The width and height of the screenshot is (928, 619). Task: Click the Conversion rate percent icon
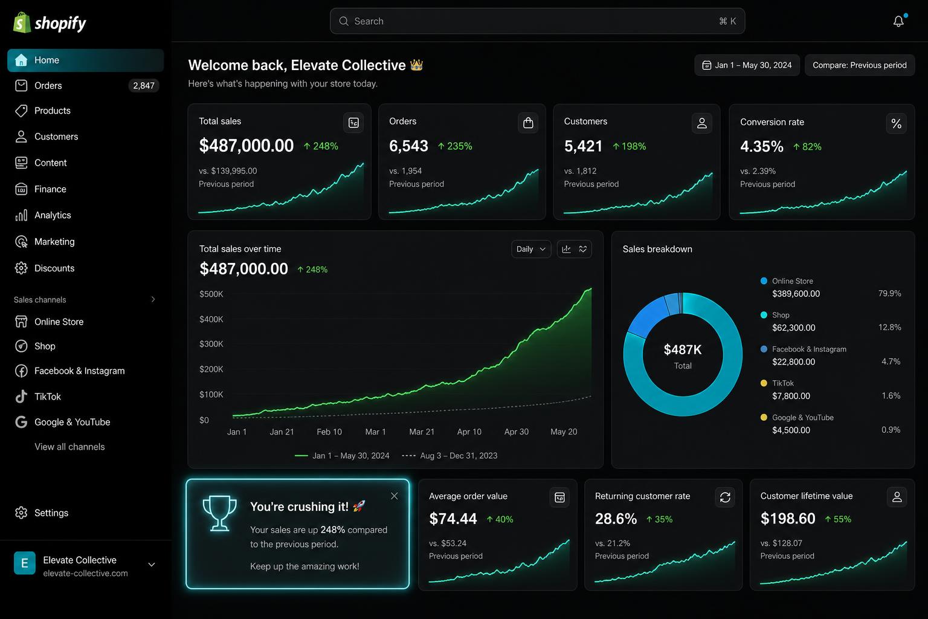tap(896, 123)
